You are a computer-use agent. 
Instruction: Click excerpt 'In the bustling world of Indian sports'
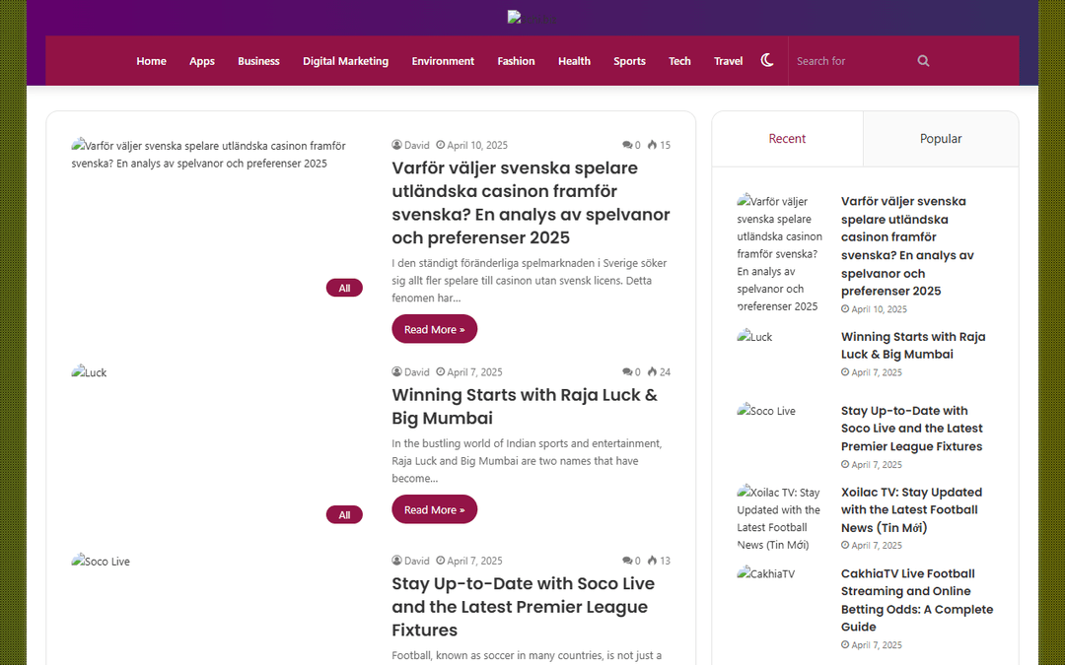(527, 461)
